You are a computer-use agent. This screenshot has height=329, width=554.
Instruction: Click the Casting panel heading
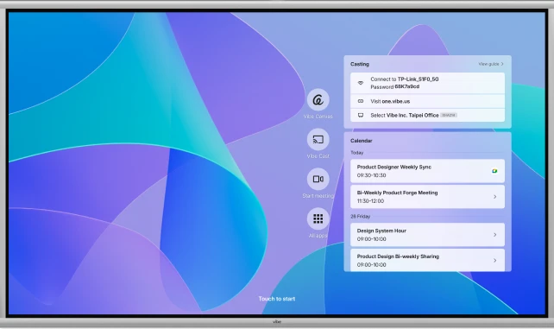[x=360, y=64]
